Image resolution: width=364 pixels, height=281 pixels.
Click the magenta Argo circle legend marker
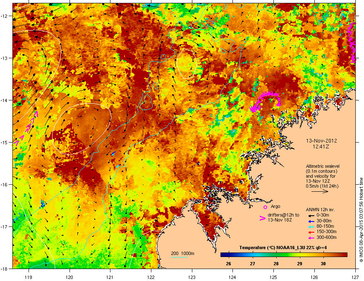[x=265, y=207]
